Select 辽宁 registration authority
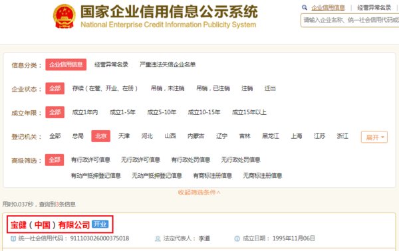Image resolution: width=399 pixels, height=251 pixels. pos(221,136)
